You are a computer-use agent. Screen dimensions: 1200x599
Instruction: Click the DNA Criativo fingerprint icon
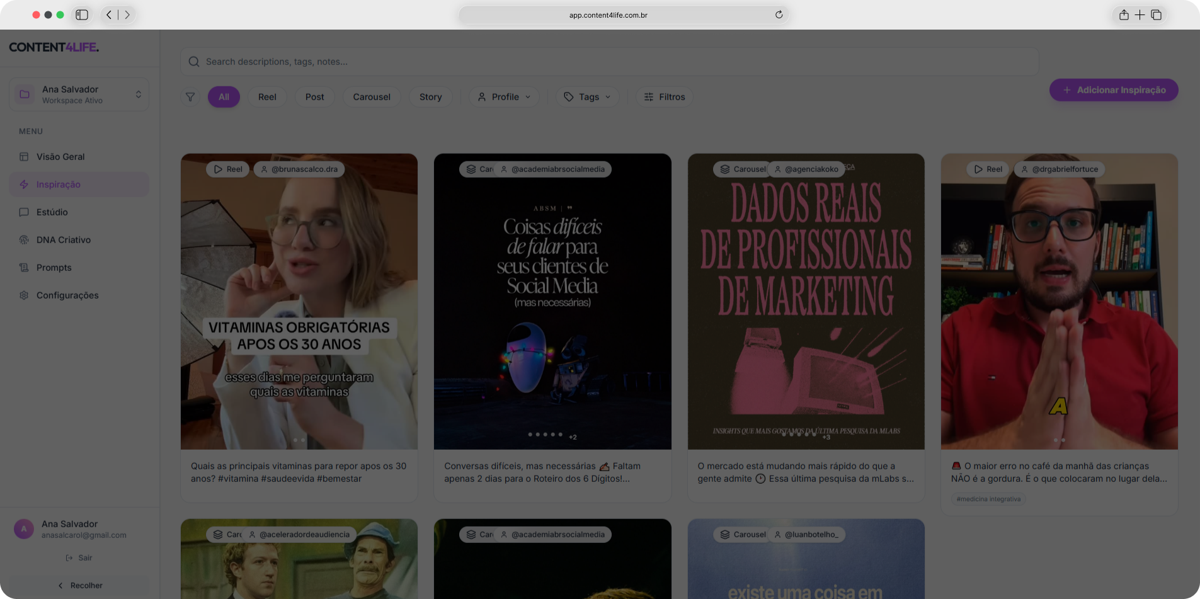tap(24, 240)
